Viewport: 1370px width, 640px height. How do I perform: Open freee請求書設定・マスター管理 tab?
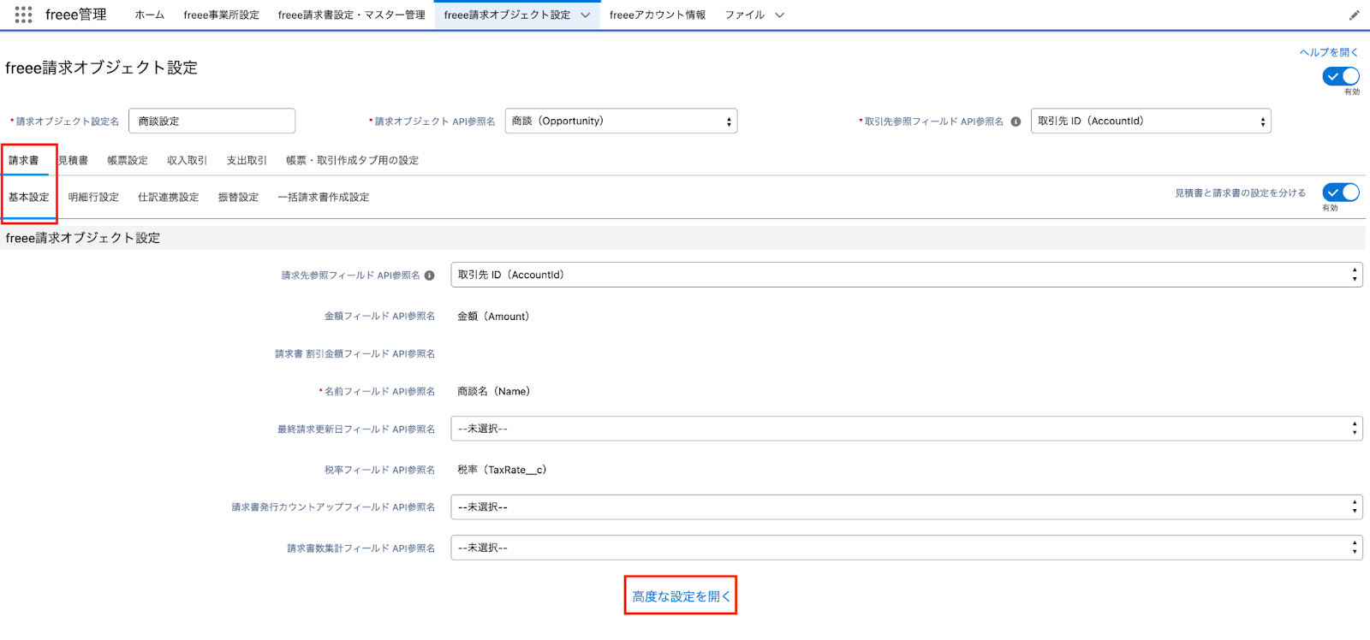click(351, 15)
